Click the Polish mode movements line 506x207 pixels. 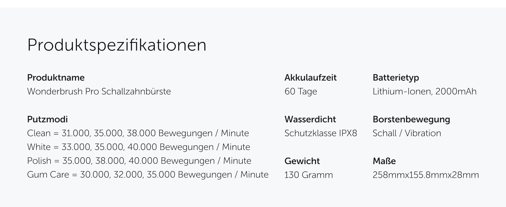click(139, 161)
